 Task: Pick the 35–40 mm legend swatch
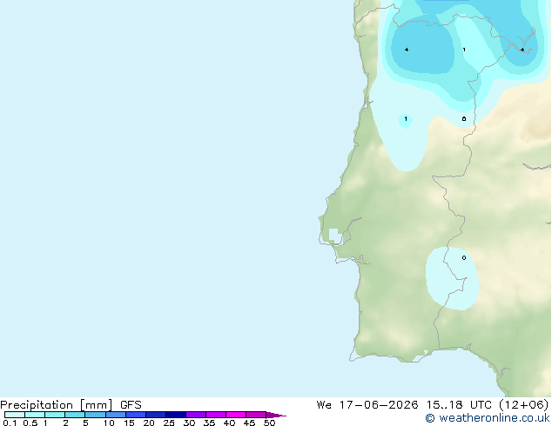(216, 415)
